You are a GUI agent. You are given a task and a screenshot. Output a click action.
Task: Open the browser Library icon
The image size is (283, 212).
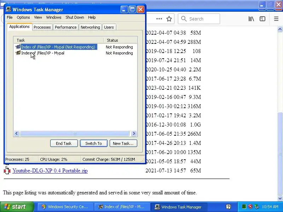point(251,19)
